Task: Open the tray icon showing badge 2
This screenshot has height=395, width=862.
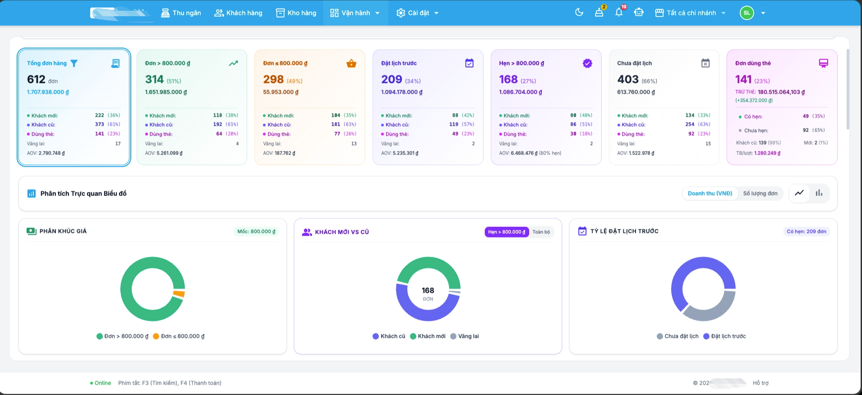Action: point(599,13)
